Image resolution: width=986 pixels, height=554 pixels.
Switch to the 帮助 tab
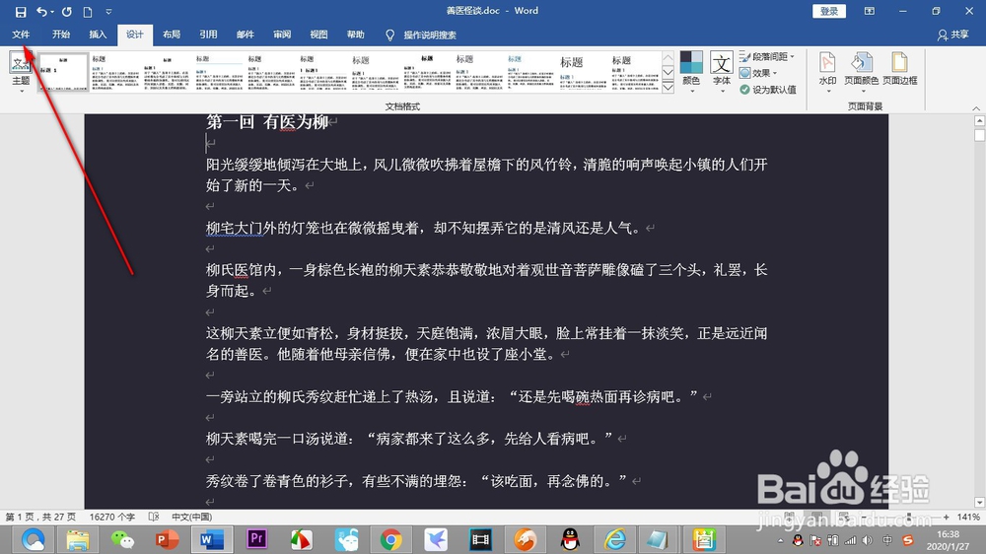(x=355, y=35)
